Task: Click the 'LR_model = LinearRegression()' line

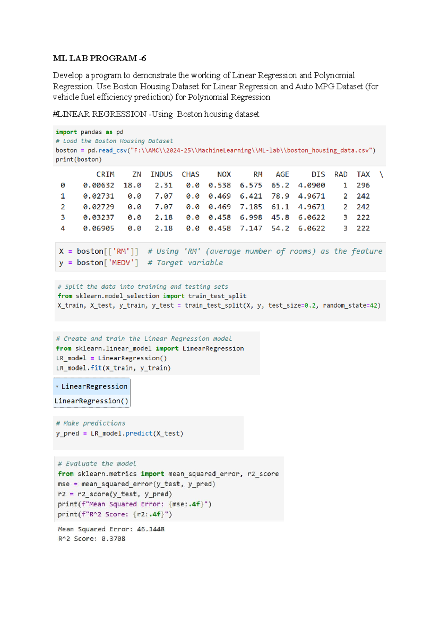Action: (x=112, y=358)
